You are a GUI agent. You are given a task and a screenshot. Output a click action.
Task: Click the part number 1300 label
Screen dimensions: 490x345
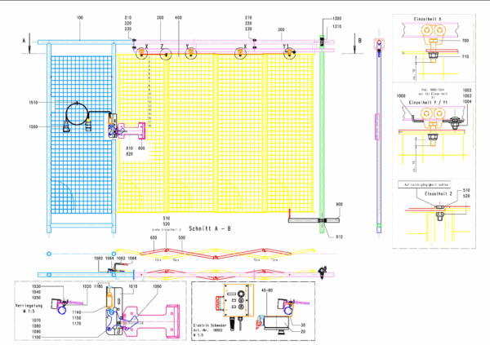coord(337,18)
